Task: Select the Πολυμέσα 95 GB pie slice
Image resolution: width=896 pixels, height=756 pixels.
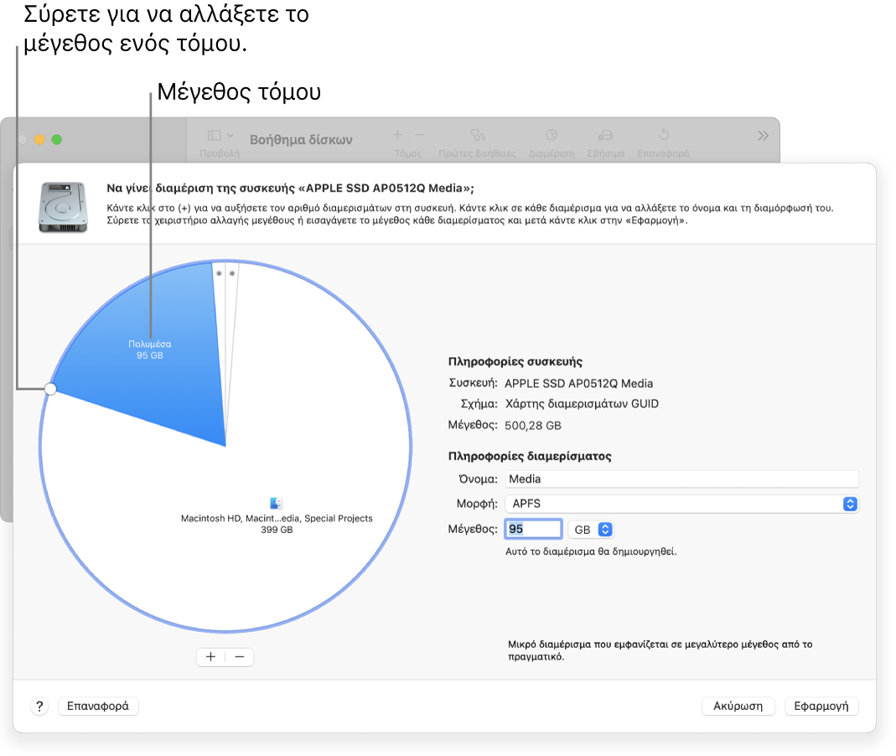Action: tap(150, 350)
